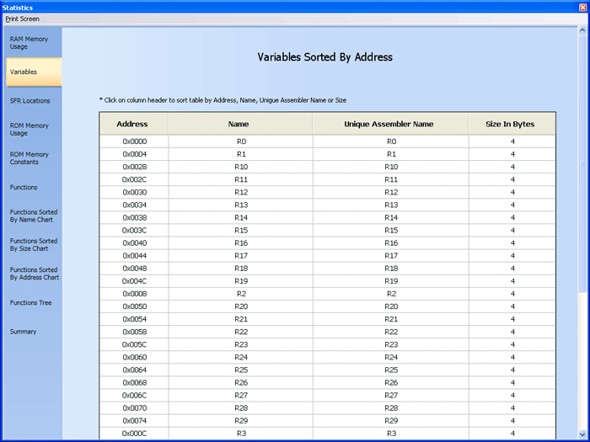Select address cell 0x0004

pyautogui.click(x=134, y=154)
